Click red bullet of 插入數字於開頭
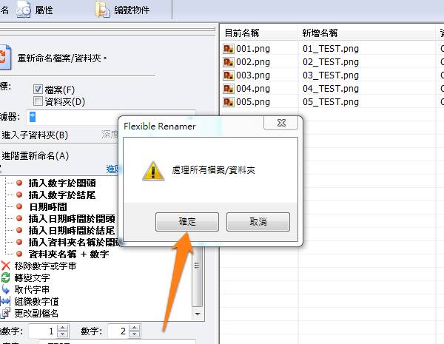444x344 pixels. pyautogui.click(x=19, y=183)
